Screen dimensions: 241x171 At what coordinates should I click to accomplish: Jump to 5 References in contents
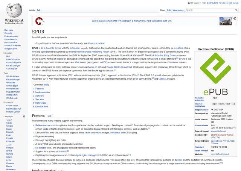click(x=40, y=103)
